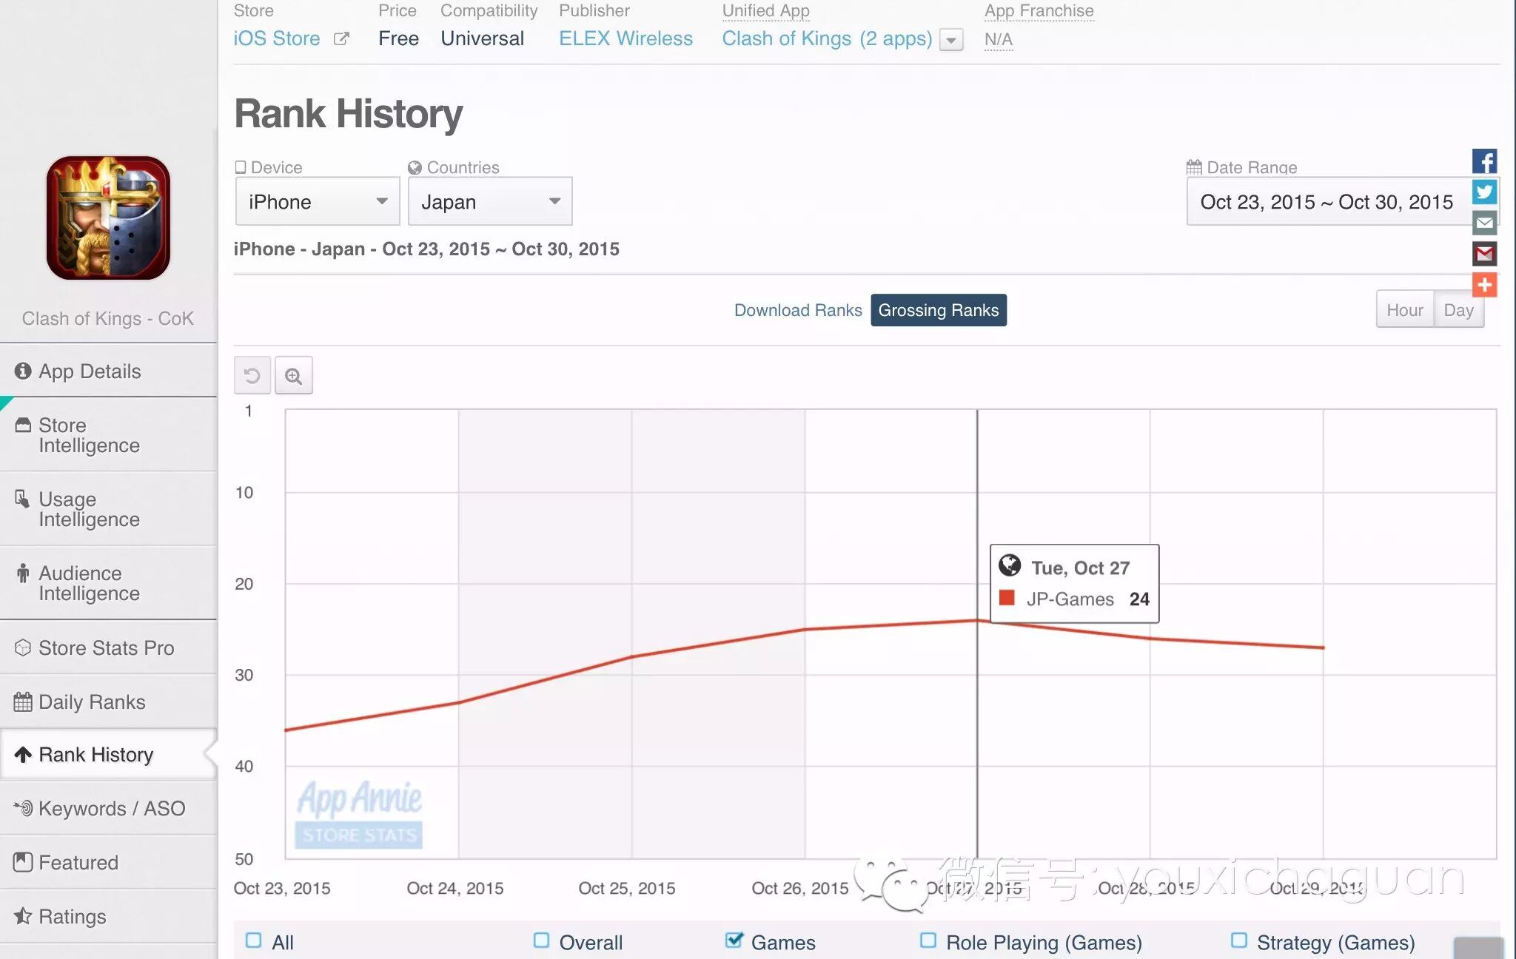Viewport: 1516px width, 959px height.
Task: Click the Twitter share icon
Action: pos(1483,192)
